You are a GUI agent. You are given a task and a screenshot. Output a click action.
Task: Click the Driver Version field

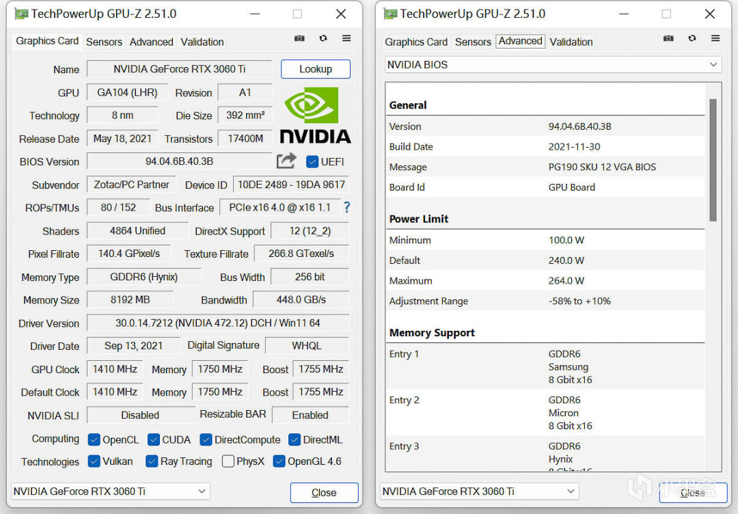tap(218, 323)
